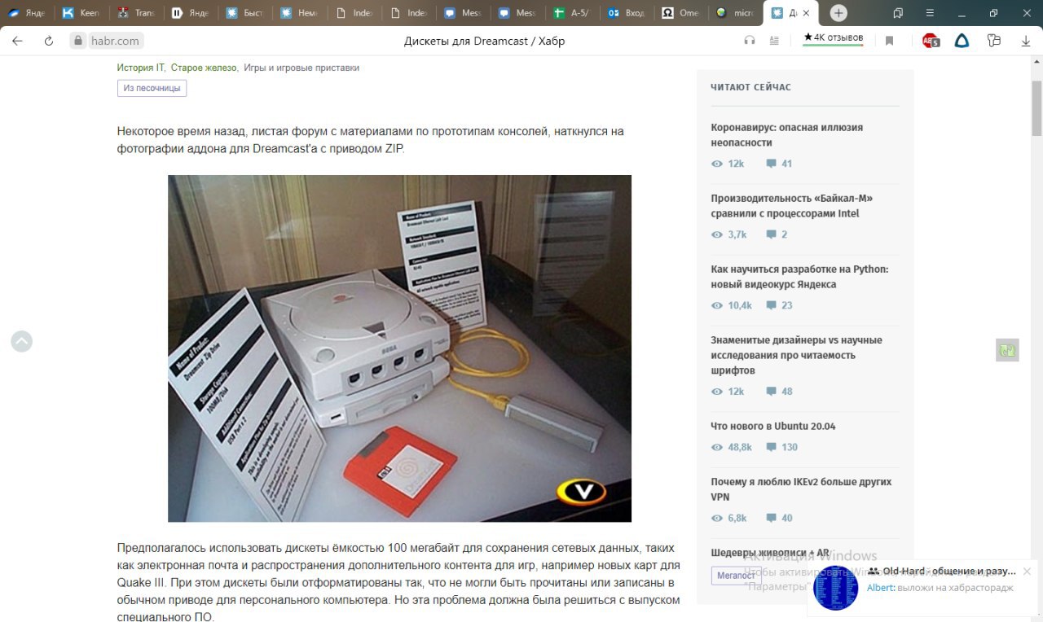Open reader mode icon in address bar
The image size is (1043, 622).
click(774, 41)
